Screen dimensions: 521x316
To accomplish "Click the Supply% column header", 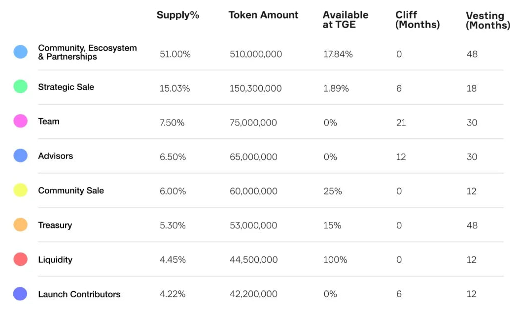I will coord(177,15).
